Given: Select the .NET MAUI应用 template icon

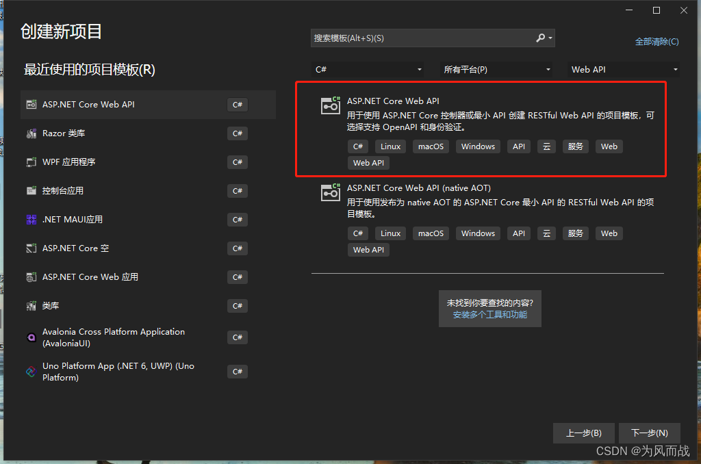Looking at the screenshot, I should tap(31, 220).
